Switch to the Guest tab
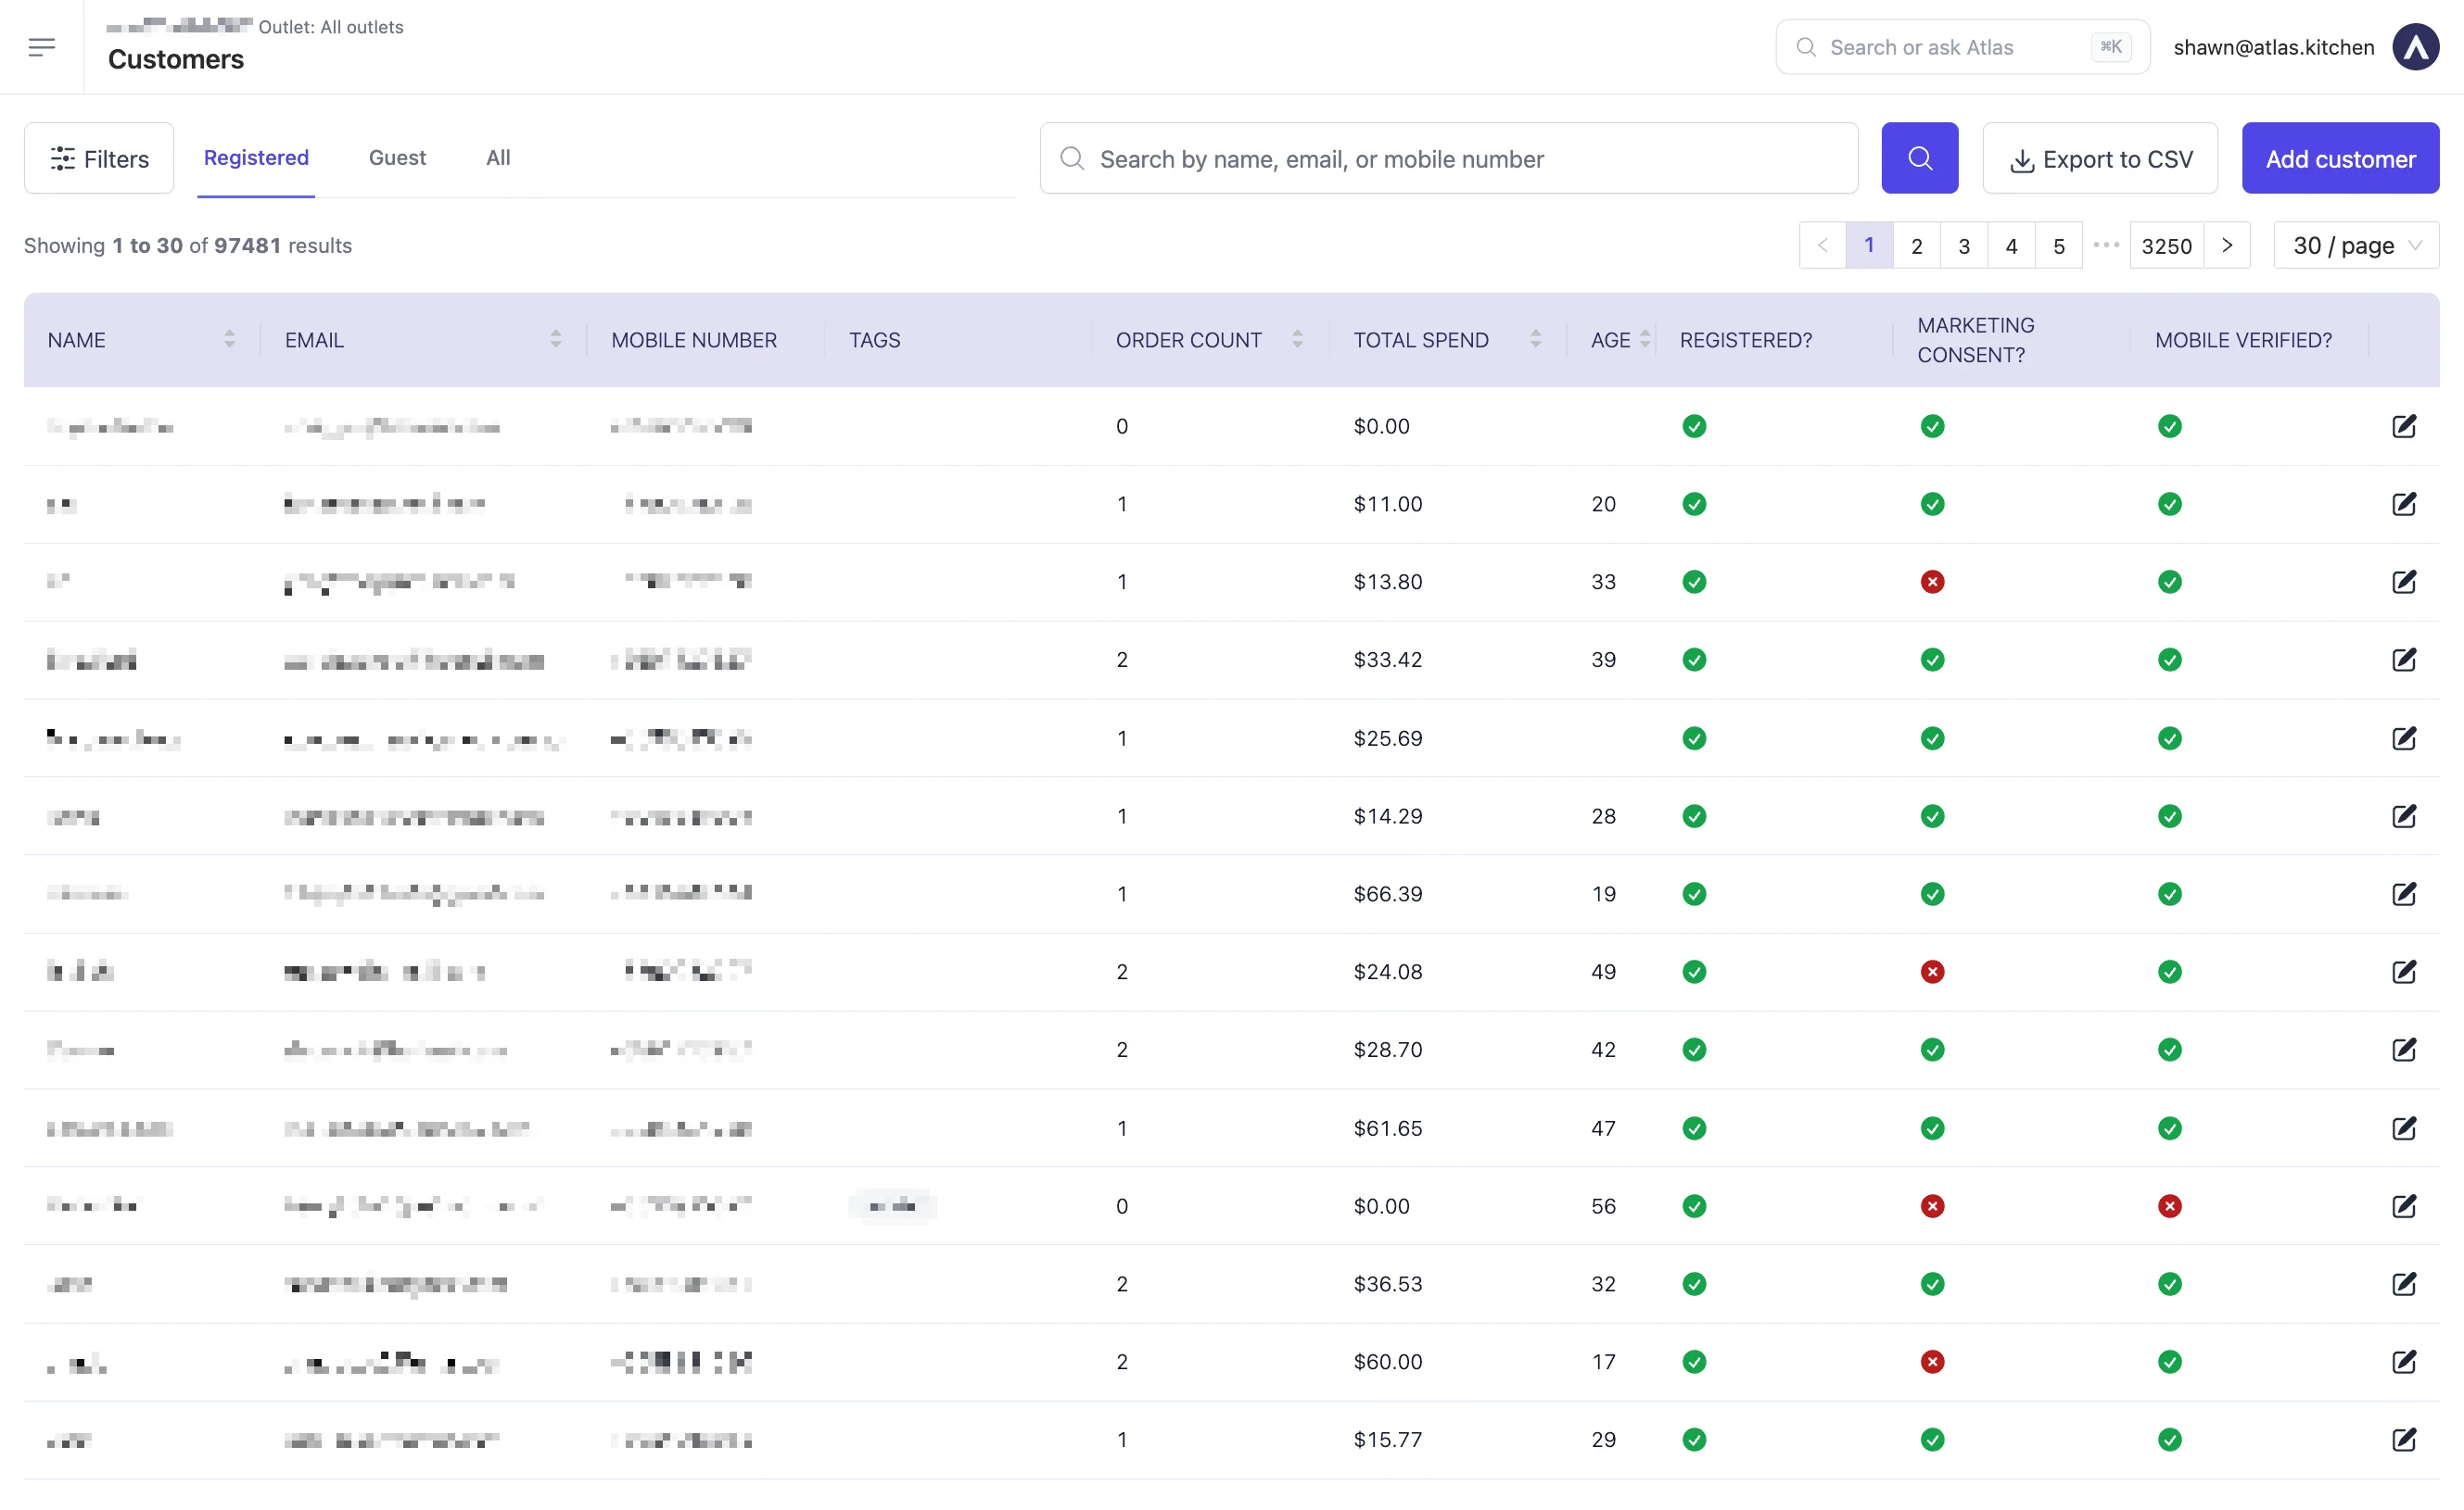Viewport: 2464px width, 1510px height. (397, 157)
